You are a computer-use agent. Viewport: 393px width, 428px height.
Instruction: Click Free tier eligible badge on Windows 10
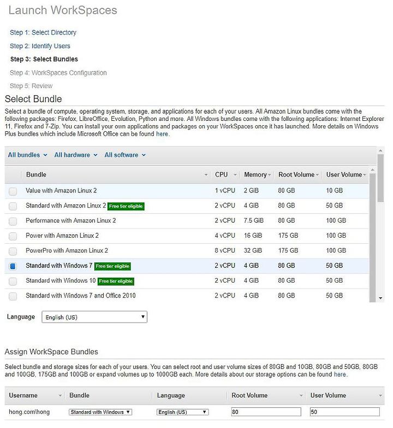point(116,282)
